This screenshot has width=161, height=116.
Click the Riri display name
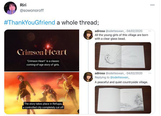23,5
